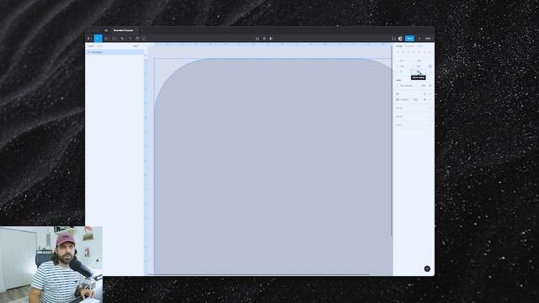
Task: Click the Edit object icon in toolbar center
Action: [257, 39]
